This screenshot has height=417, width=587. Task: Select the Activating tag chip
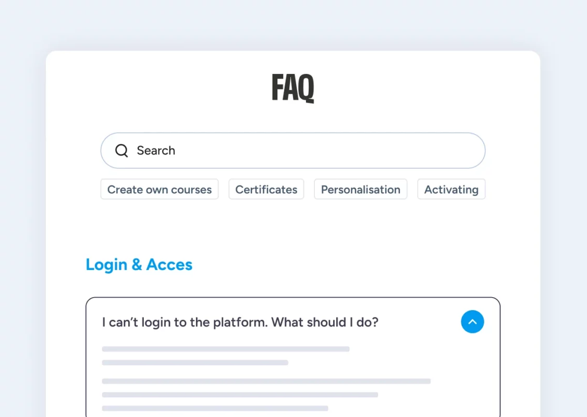451,189
